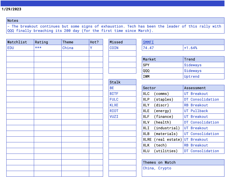The width and height of the screenshot is (225, 177).
Task: Click the XLF (finance) sector cell
Action: point(163,116)
